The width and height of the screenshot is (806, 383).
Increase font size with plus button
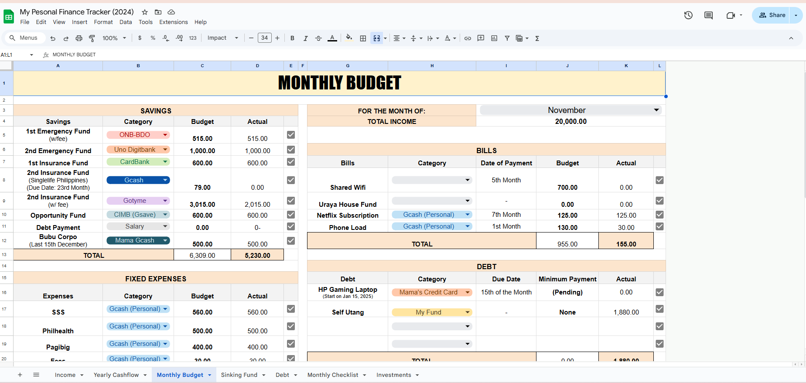click(x=277, y=38)
